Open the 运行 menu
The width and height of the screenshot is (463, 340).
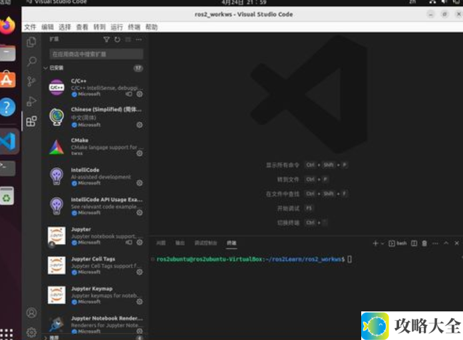(x=116, y=27)
